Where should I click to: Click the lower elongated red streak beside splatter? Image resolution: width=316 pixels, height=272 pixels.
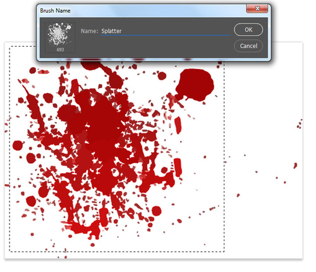pos(178,168)
